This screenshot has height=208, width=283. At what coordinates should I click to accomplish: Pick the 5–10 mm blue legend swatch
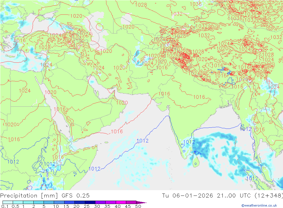pyautogui.click(x=49, y=202)
